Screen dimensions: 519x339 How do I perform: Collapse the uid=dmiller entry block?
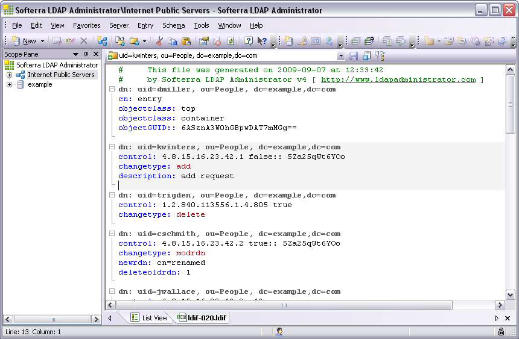[x=112, y=89]
